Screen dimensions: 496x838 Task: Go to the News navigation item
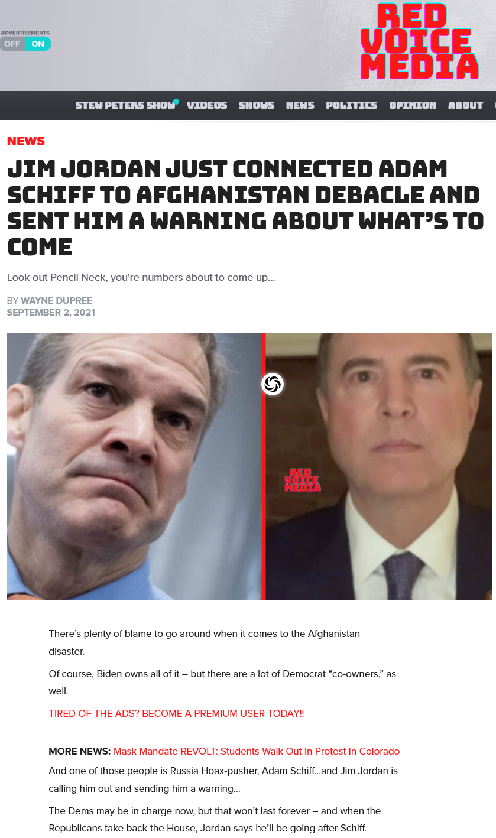[x=300, y=105]
